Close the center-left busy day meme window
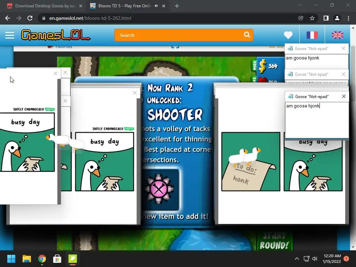Screen dimensions: 356x267 [x=135, y=92]
